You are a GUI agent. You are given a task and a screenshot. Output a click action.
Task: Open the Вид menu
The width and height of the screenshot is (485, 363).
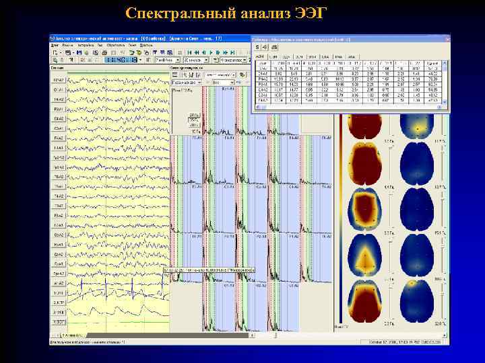100,46
